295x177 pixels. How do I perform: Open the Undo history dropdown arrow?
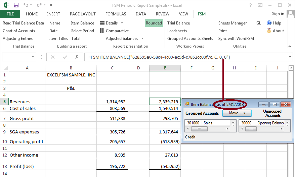click(x=31, y=5)
